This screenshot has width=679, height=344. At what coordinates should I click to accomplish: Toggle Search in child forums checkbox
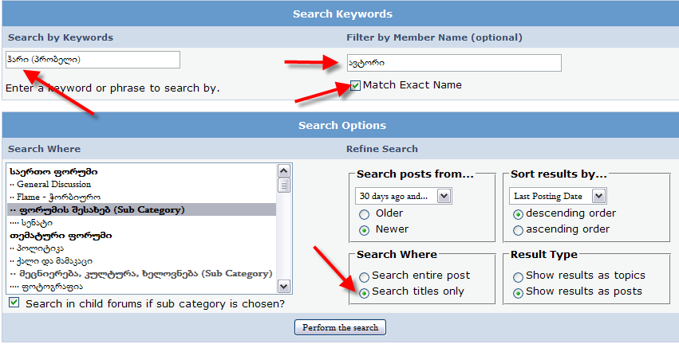14,303
